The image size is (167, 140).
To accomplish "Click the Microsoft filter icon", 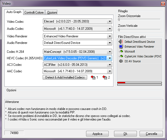I will [121, 51].
